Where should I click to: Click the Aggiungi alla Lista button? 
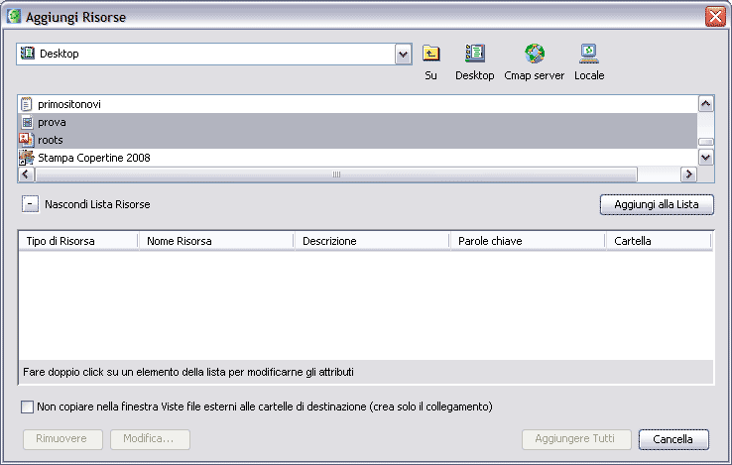[656, 204]
